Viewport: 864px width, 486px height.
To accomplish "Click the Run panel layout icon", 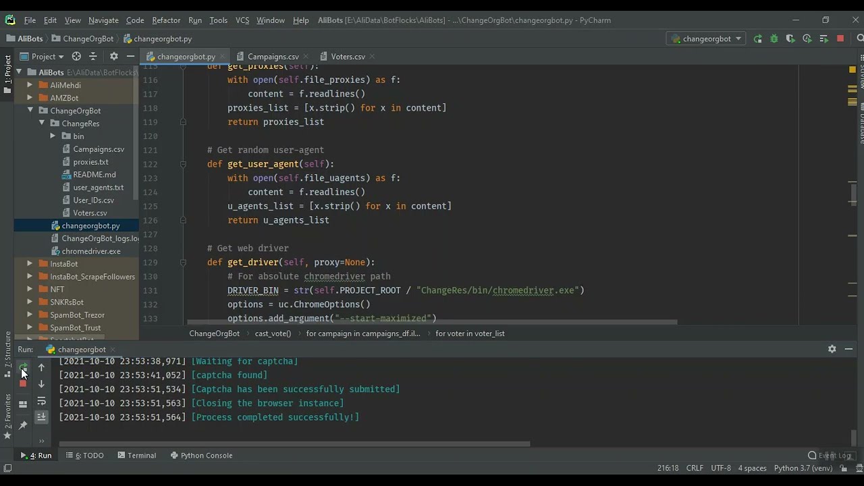I will 23,404.
